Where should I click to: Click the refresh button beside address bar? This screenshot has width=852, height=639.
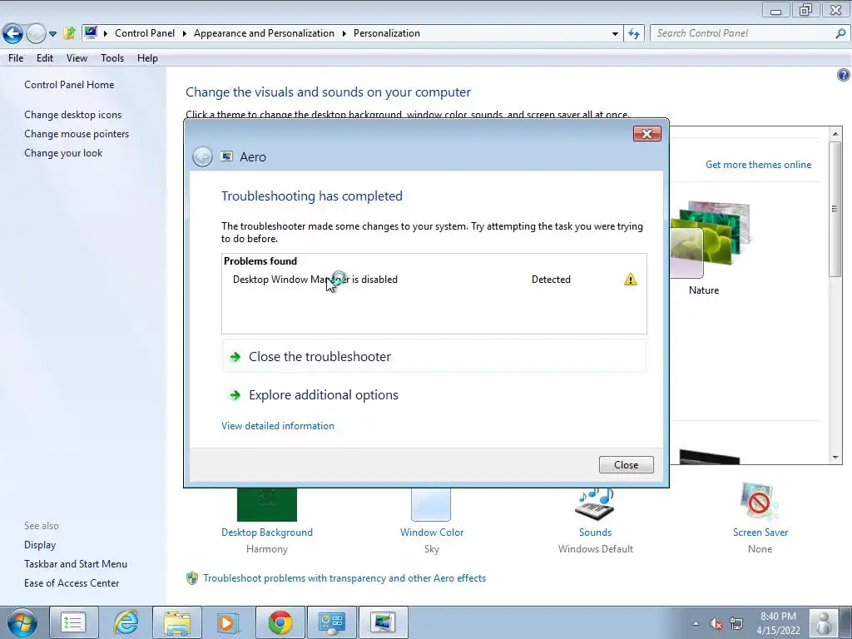[x=633, y=33]
